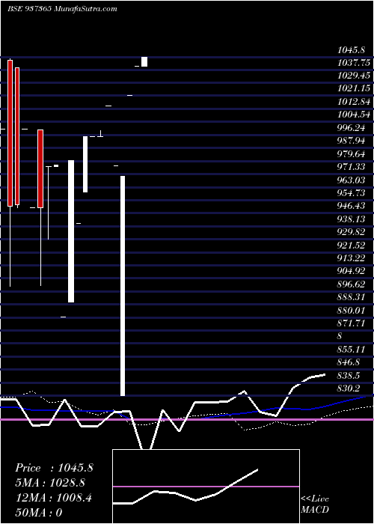Select the 880.01 axis value
The image size is (374, 524).
(x=351, y=311)
